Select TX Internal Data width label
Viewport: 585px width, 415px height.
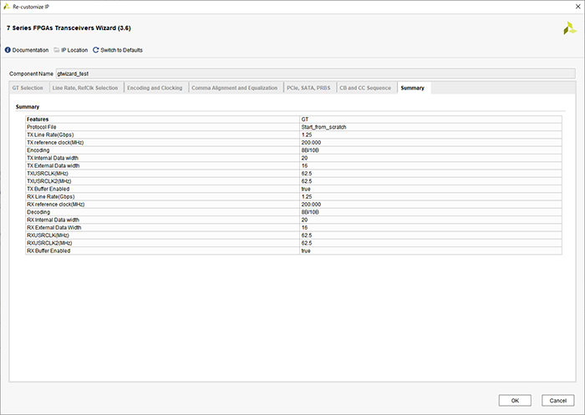click(x=53, y=158)
